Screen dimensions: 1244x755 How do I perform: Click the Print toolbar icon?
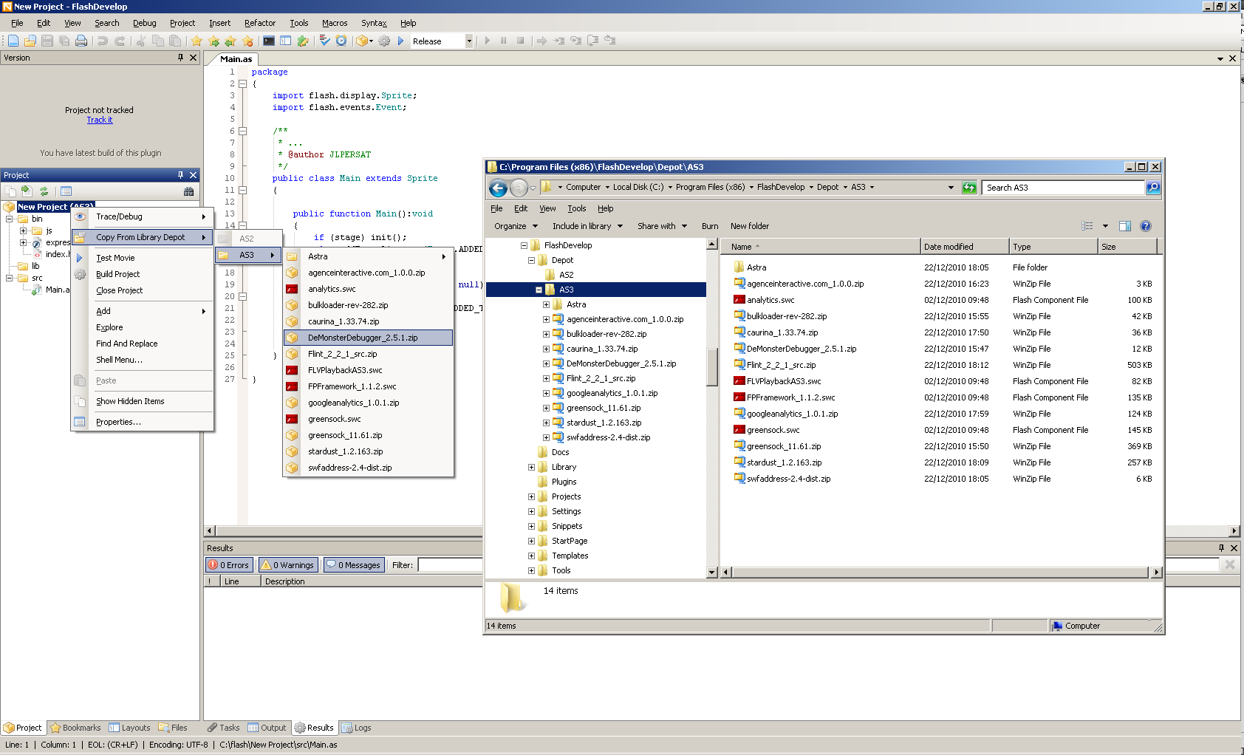pyautogui.click(x=81, y=41)
